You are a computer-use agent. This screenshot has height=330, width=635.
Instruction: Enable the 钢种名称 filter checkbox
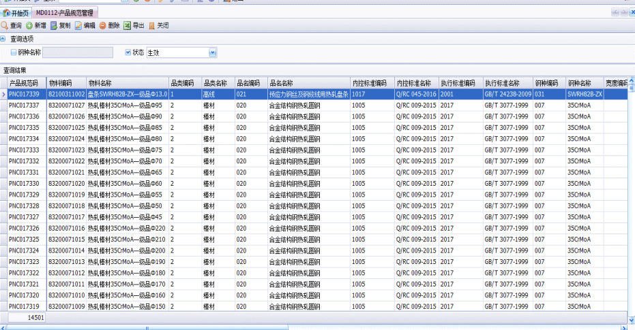pyautogui.click(x=14, y=52)
